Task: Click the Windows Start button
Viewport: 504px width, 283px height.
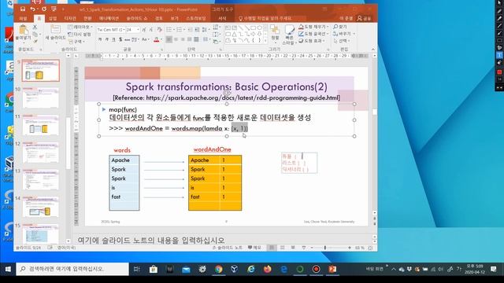Action: (x=8, y=269)
